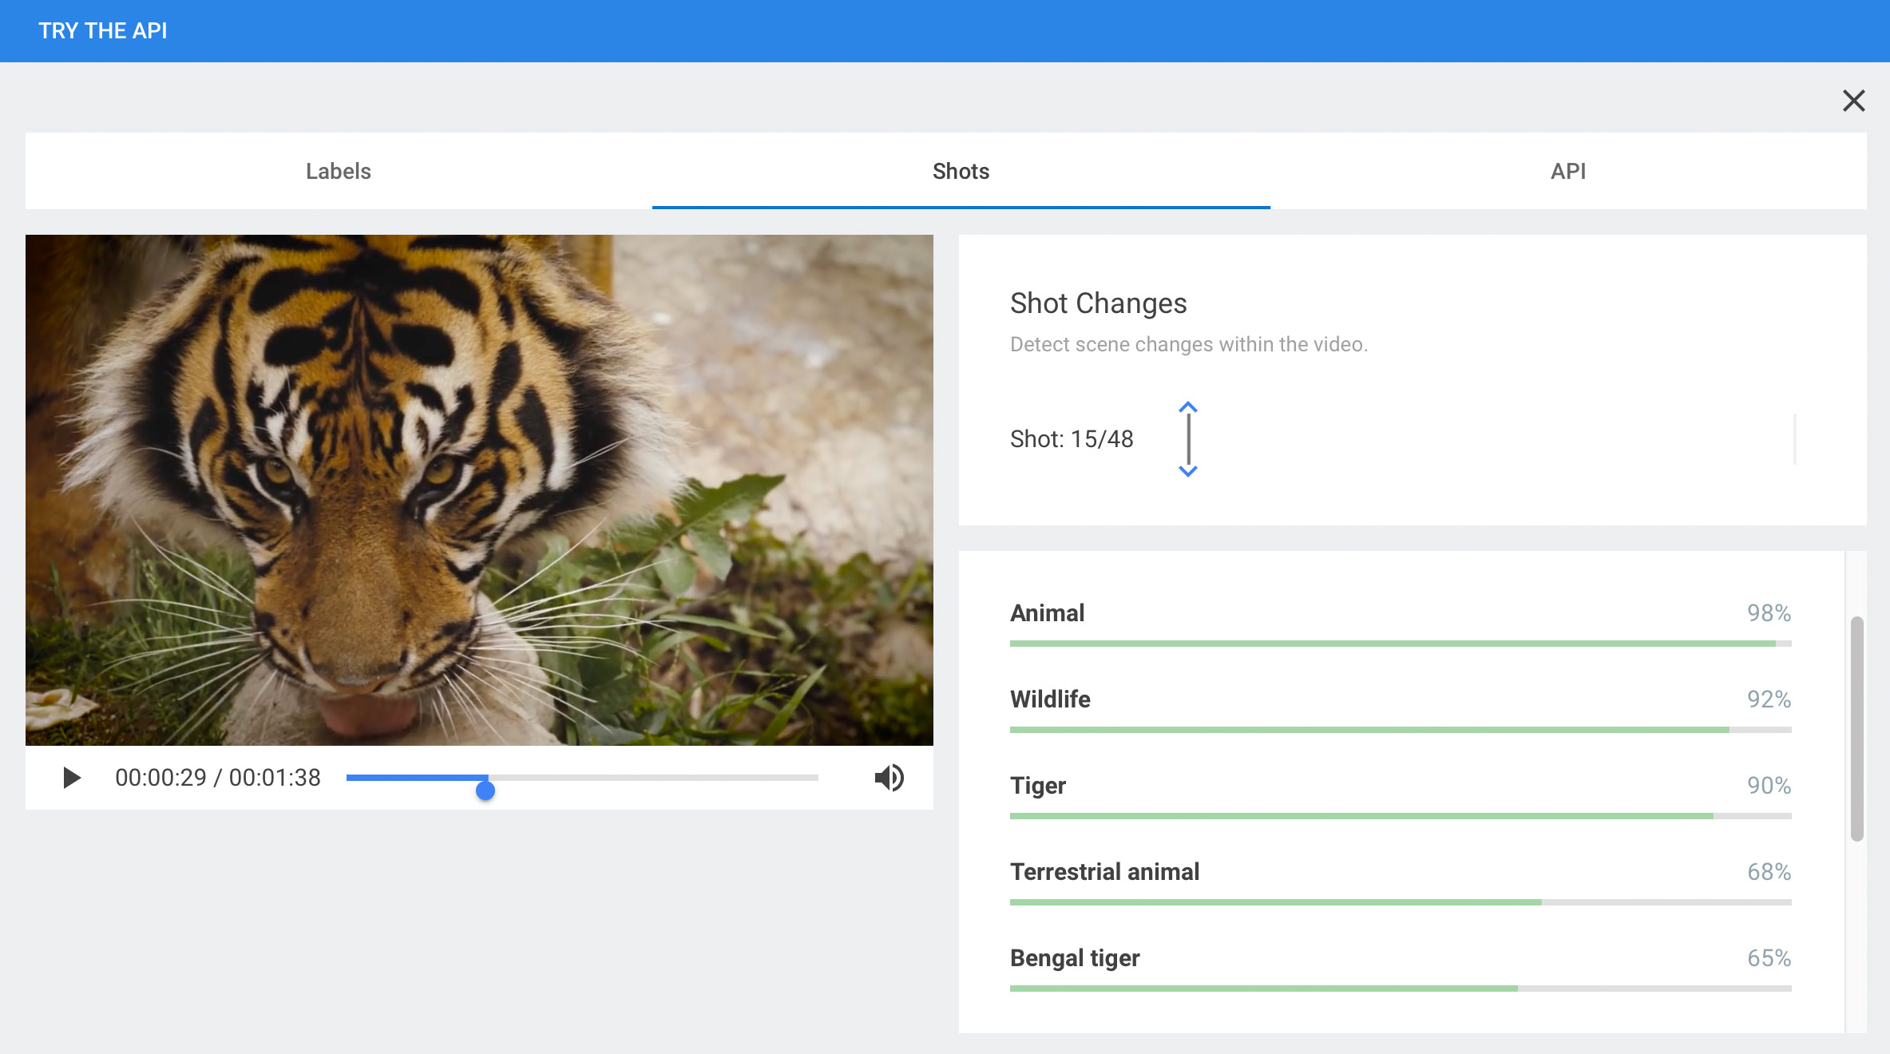
Task: Switch to the Labels tab
Action: 339,172
